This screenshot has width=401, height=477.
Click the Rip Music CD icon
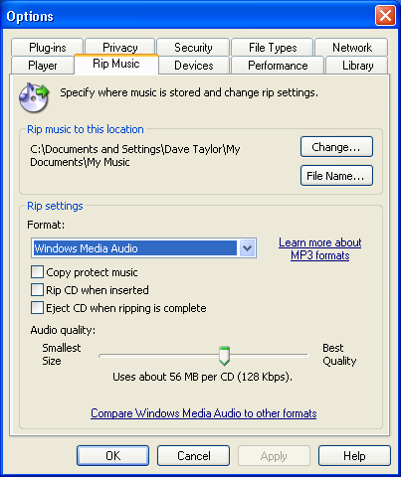pyautogui.click(x=34, y=97)
